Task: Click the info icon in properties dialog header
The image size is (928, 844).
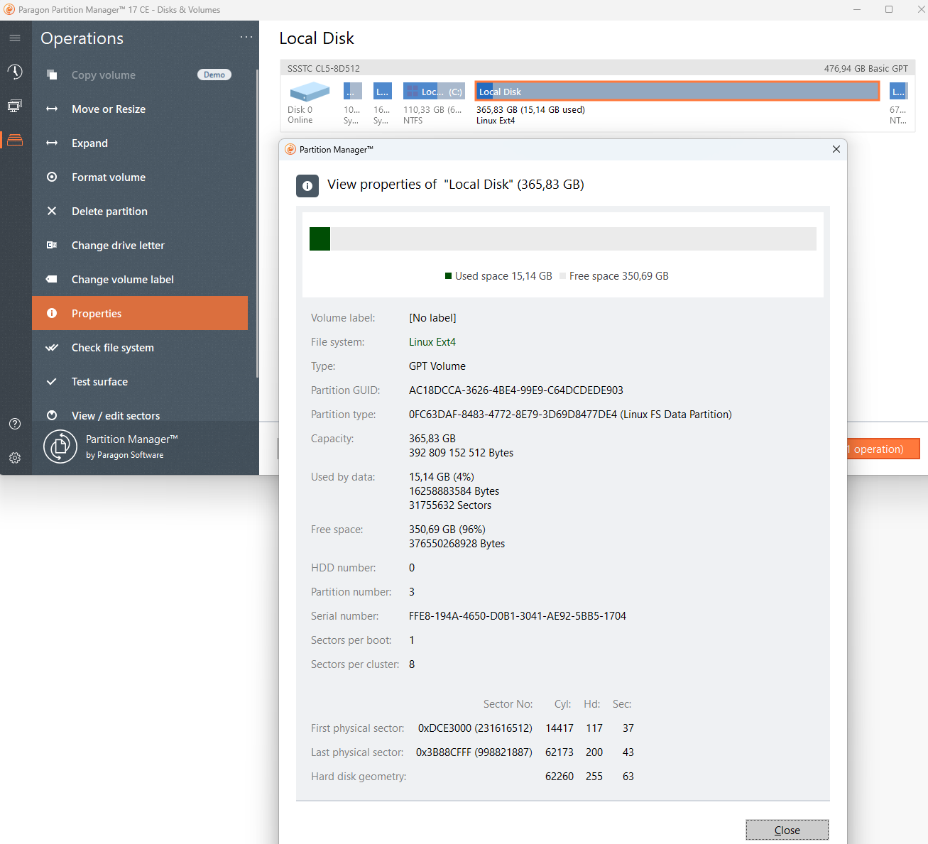Action: (x=307, y=186)
